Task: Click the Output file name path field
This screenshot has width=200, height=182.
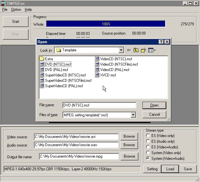Action: 79,156
